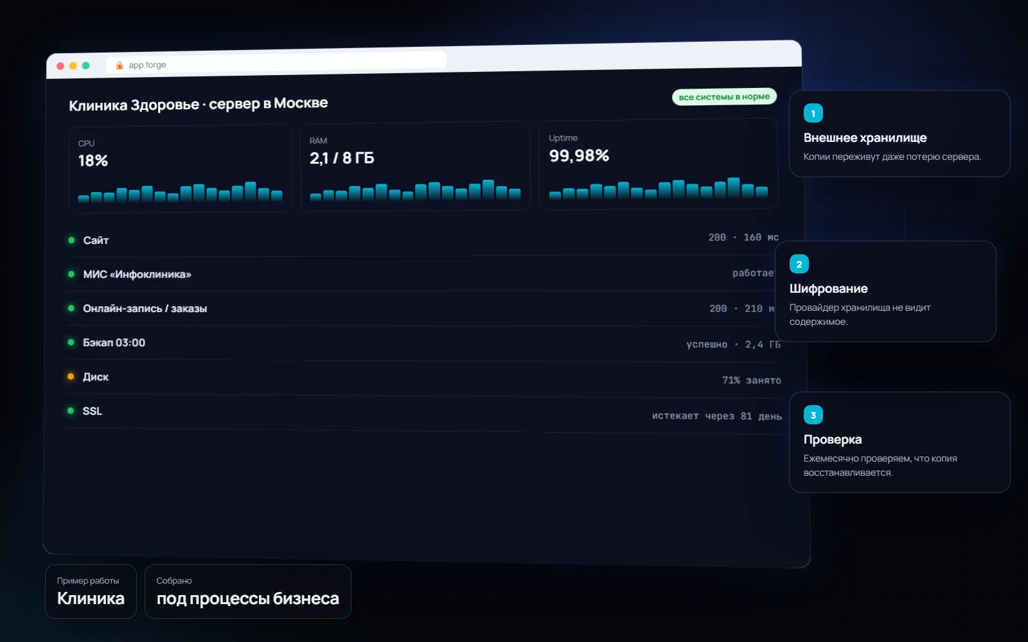
Task: Click the 'все системы в норме' status badge
Action: 724,97
